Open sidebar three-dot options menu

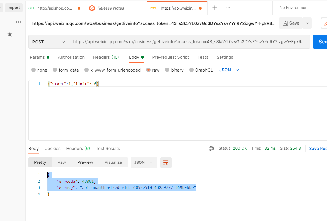point(19,22)
